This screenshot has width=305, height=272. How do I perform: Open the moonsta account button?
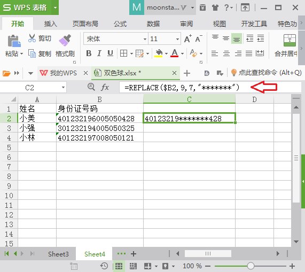162,7
